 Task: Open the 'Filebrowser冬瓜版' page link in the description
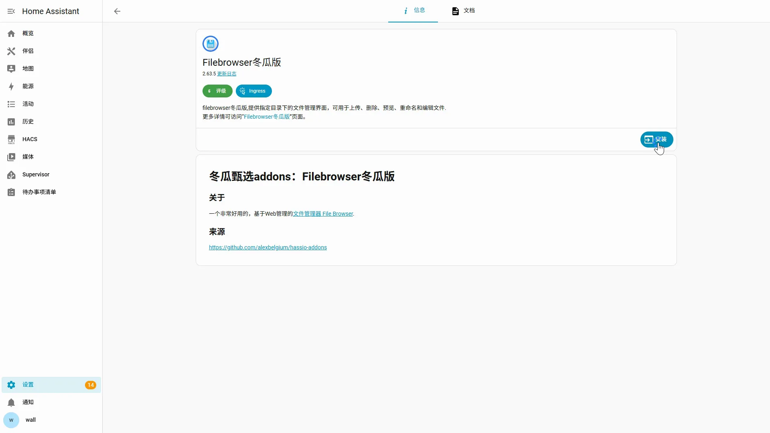267,117
